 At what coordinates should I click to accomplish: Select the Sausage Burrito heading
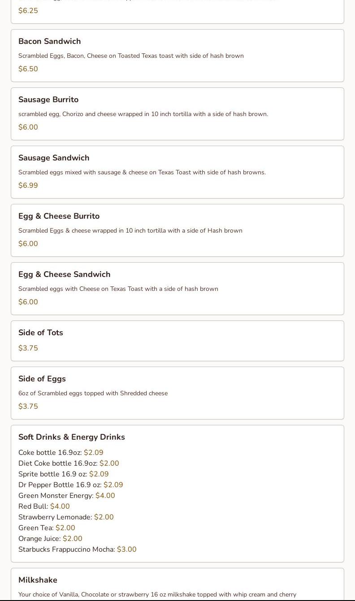click(48, 99)
